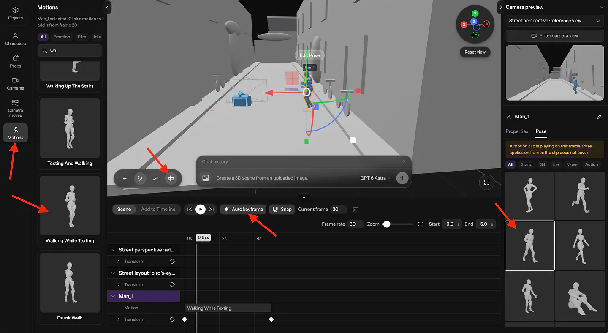Add the Drunk Walk motion thumbnail
Image resolution: width=608 pixels, height=333 pixels.
click(70, 283)
